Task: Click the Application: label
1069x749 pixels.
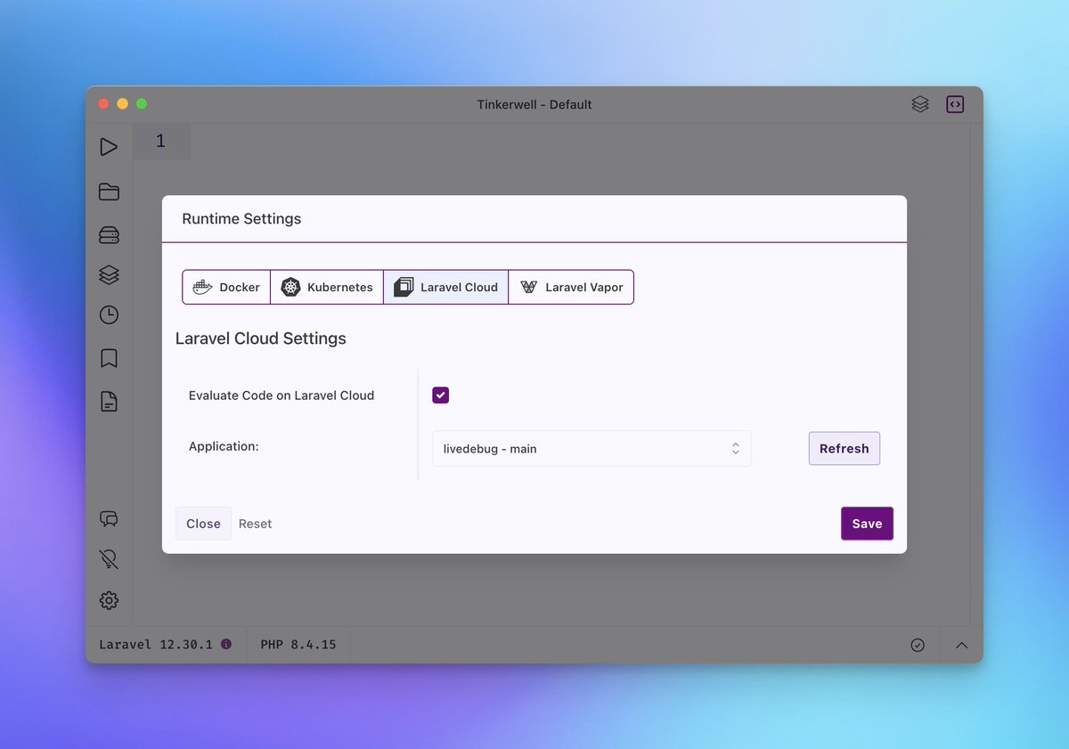Action: coord(224,446)
